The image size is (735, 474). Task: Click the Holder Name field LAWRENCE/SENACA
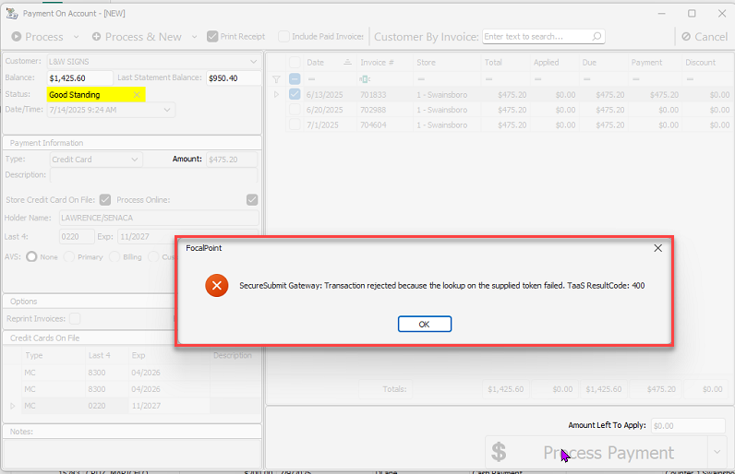[159, 218]
